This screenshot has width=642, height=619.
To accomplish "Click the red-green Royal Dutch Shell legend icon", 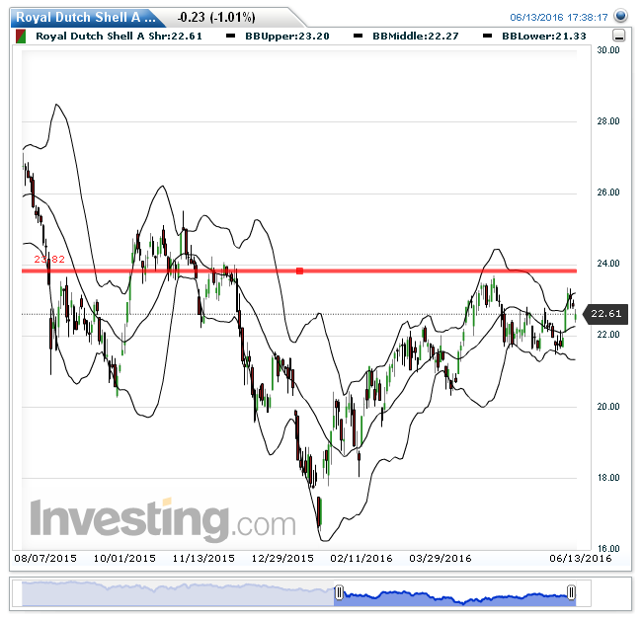I will coord(21,37).
